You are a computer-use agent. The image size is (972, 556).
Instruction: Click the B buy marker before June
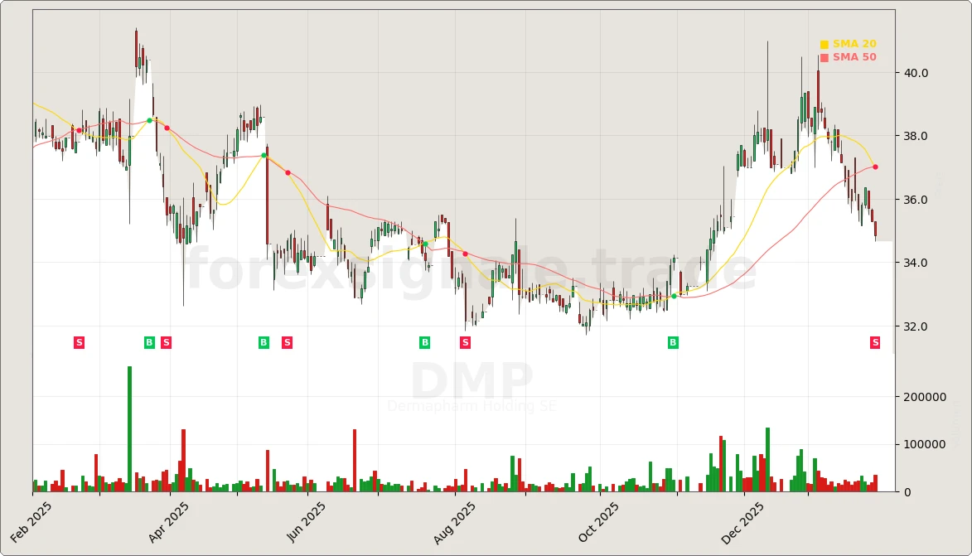coord(262,341)
